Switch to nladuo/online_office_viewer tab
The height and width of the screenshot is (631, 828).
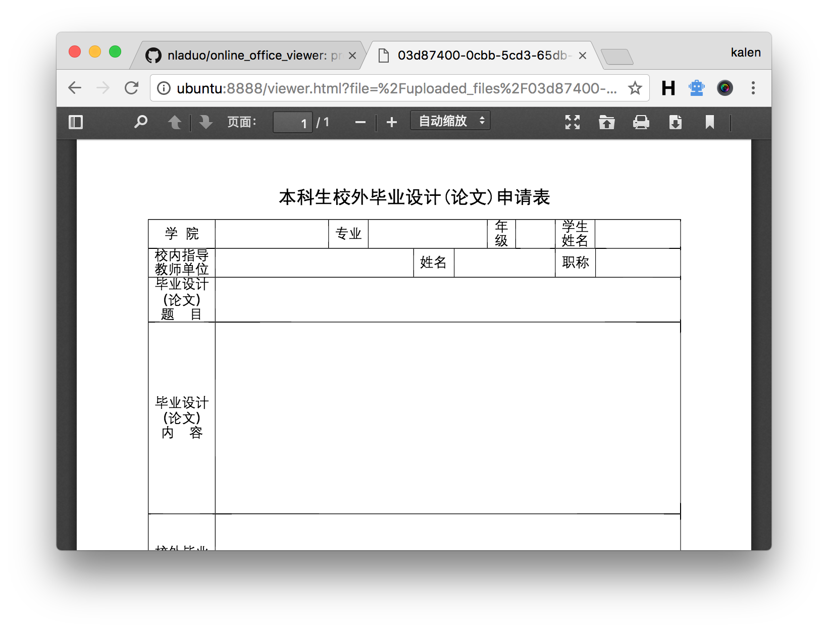click(247, 56)
